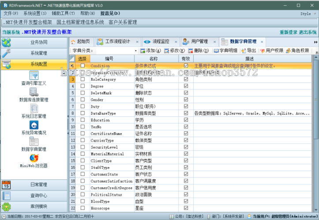The image size is (319, 220).
Task: Open the 系统设置(S) menu
Action: [35, 14]
